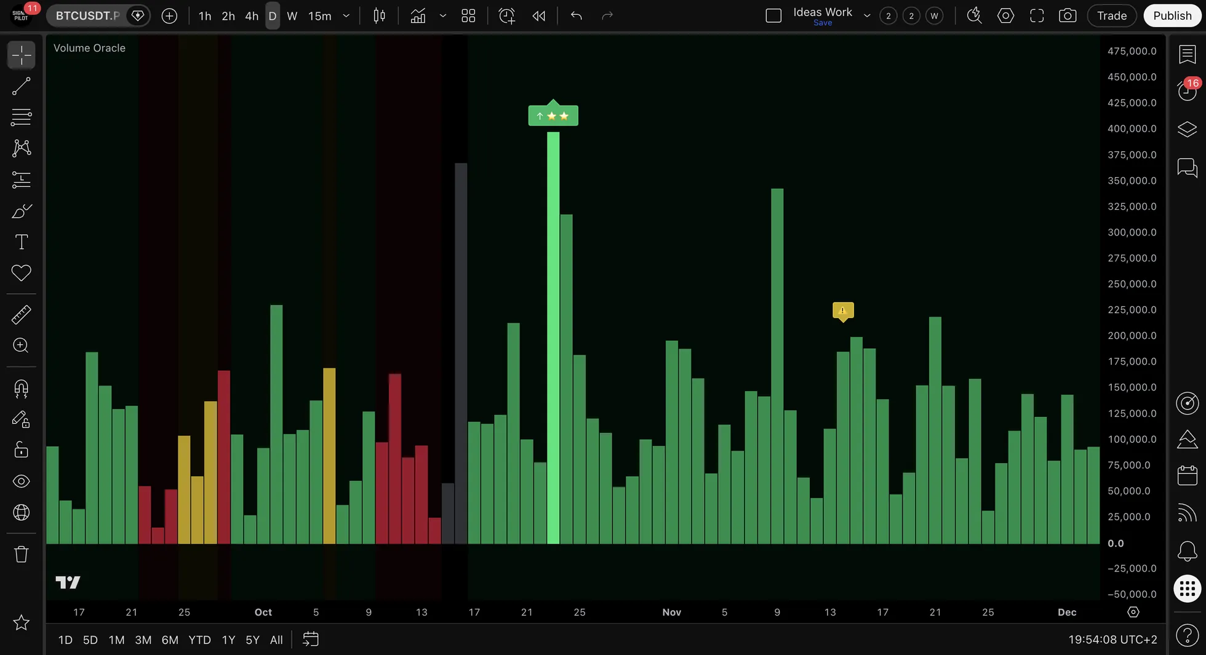Select the ruler measure tool

(21, 314)
